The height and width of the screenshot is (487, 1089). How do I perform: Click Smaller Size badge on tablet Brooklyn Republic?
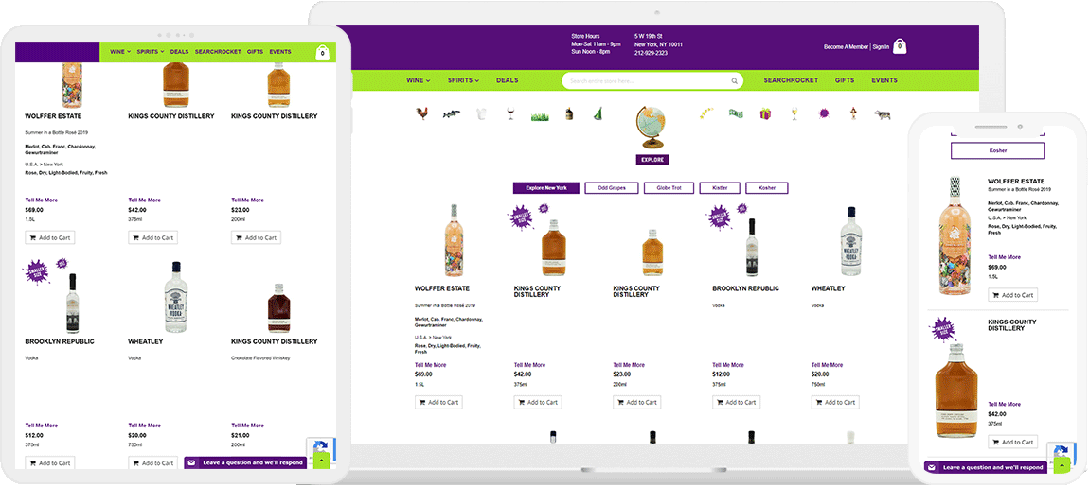38,272
